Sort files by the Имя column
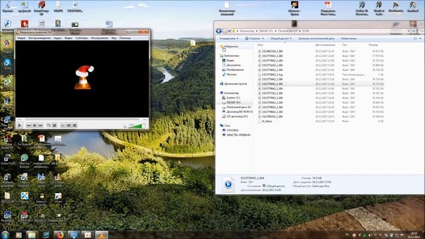The width and height of the screenshot is (425, 239). point(260,44)
